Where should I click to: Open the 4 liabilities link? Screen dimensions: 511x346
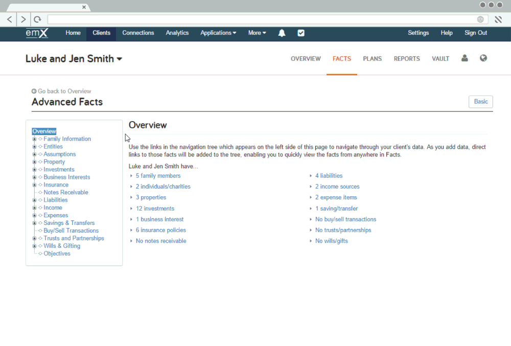[x=329, y=176]
